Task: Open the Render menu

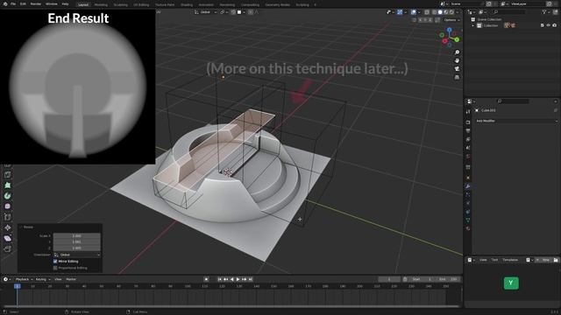Action: coord(35,3)
